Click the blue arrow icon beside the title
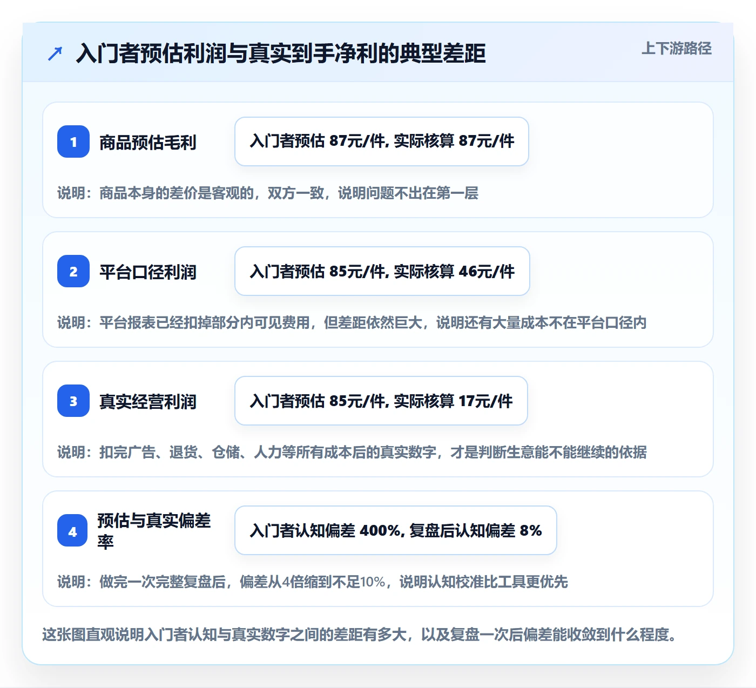Viewport: 756px width, 688px height. click(55, 53)
